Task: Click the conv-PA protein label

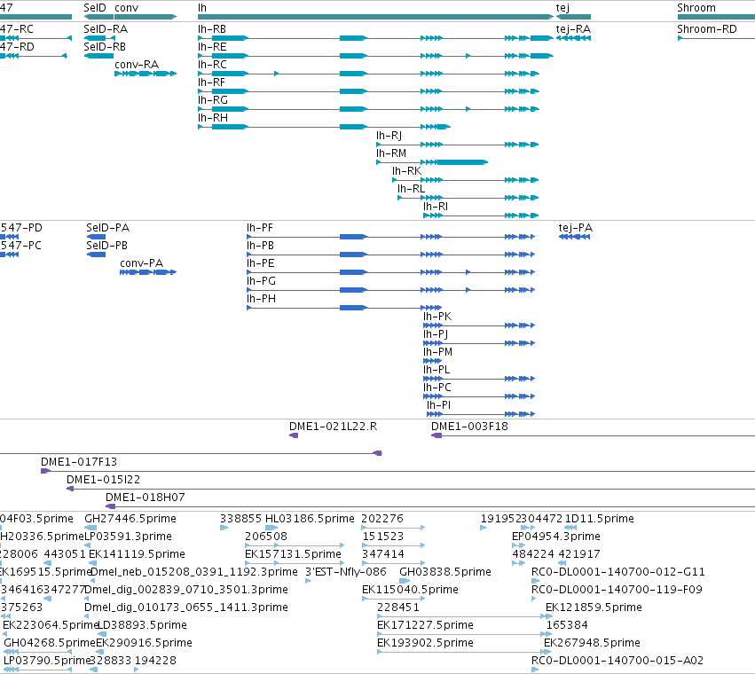Action: tap(142, 263)
